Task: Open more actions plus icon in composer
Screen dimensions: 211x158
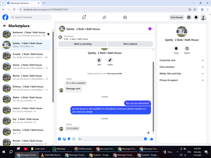Action: pyautogui.click(x=60, y=139)
